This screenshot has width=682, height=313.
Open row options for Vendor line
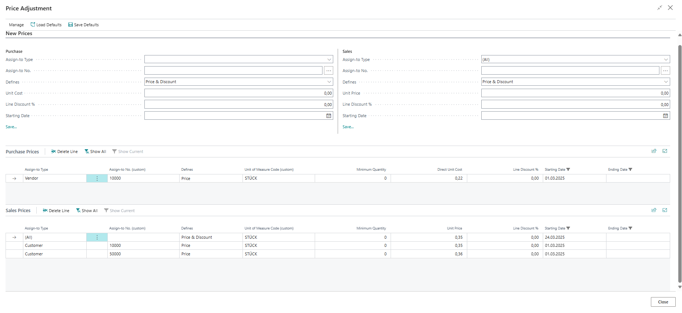coord(97,178)
